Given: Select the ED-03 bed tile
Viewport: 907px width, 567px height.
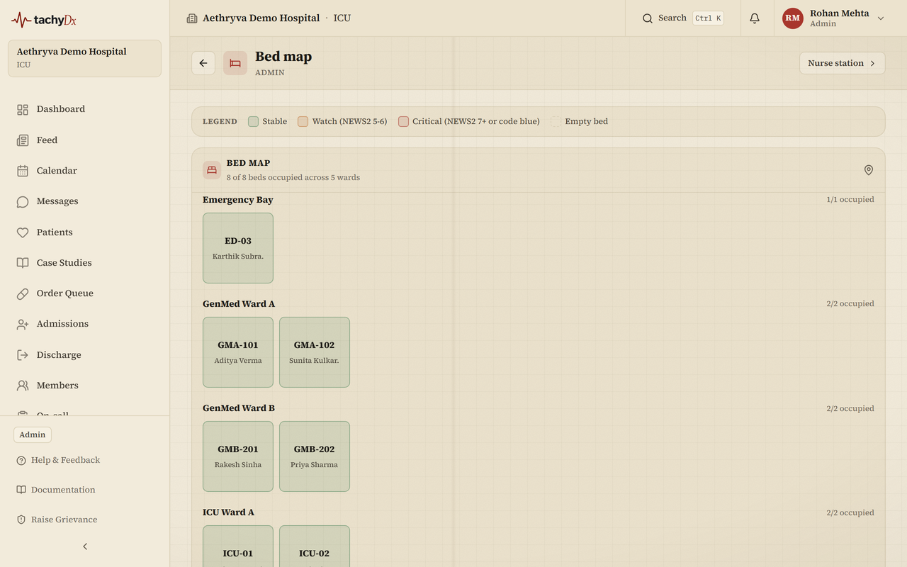Looking at the screenshot, I should click(x=238, y=248).
